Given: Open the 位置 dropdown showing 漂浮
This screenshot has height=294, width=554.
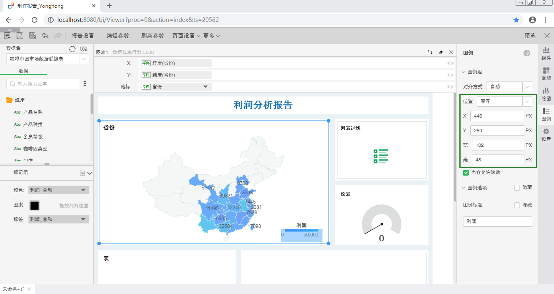Looking at the screenshot, I should pos(504,101).
